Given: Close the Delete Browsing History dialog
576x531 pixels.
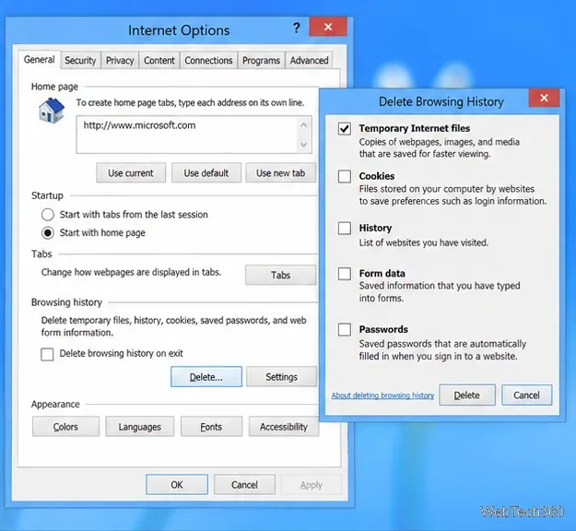Looking at the screenshot, I should tap(544, 98).
